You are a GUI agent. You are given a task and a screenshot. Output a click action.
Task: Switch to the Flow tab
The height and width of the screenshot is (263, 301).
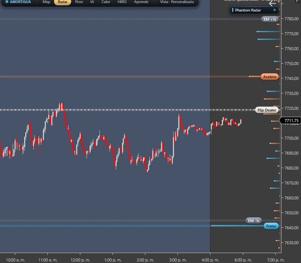click(x=79, y=2)
